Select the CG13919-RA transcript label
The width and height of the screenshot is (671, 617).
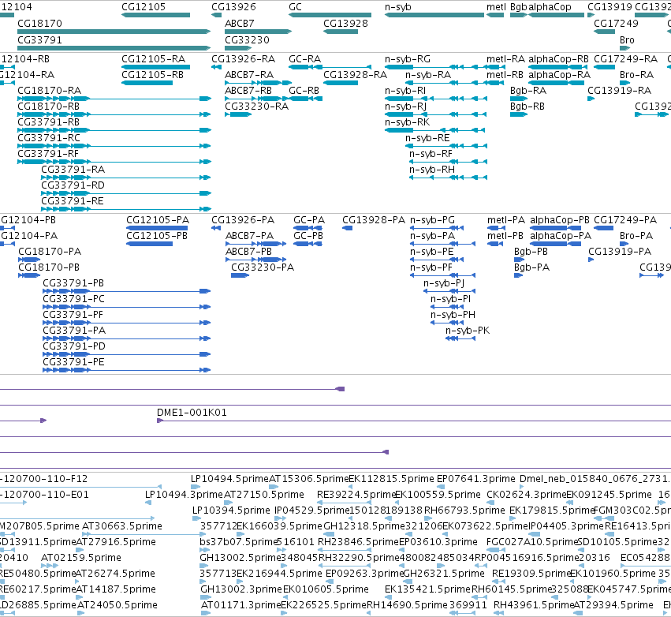pyautogui.click(x=620, y=91)
